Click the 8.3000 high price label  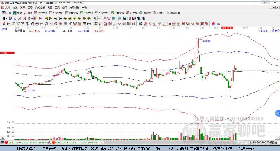tap(206, 41)
